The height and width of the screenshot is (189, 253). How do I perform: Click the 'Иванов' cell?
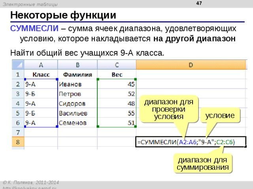(x=77, y=84)
